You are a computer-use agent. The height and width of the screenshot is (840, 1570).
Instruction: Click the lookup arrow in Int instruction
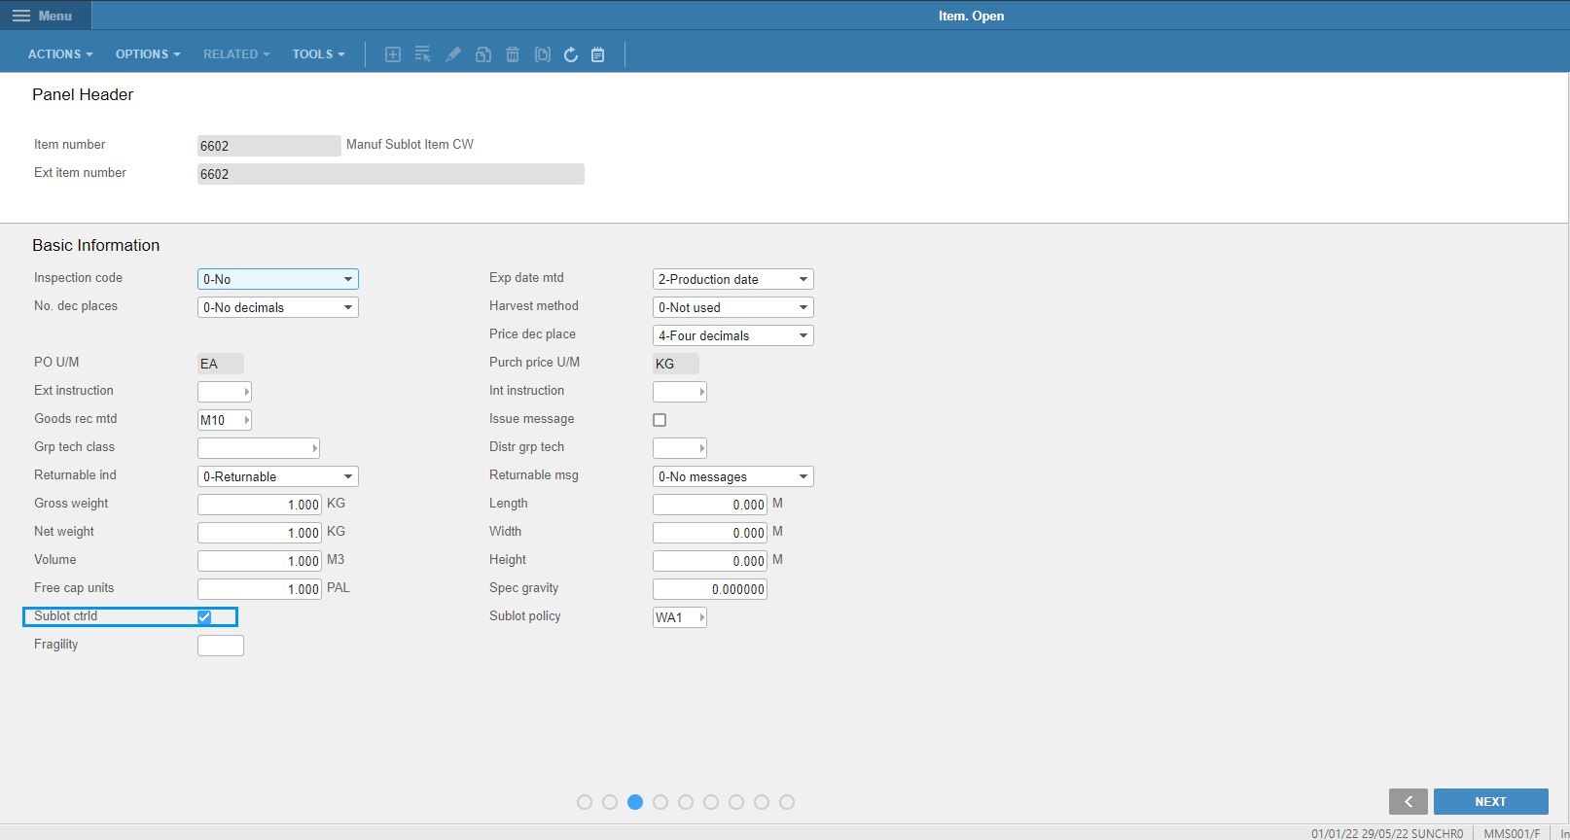pos(701,392)
